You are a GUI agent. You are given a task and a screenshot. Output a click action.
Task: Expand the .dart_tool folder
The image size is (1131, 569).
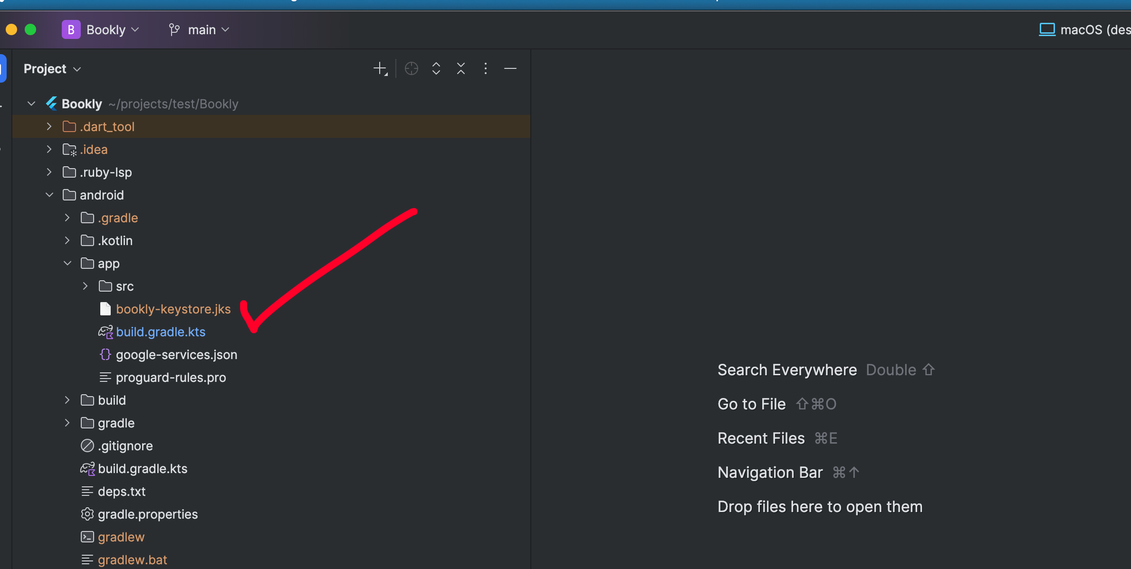tap(49, 126)
